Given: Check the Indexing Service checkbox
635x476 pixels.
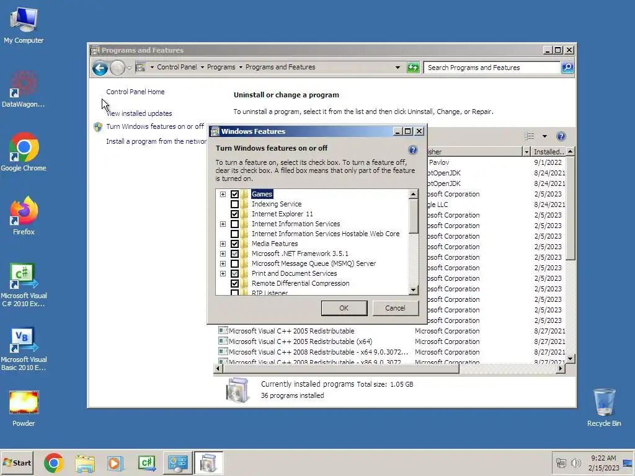Looking at the screenshot, I should [234, 204].
